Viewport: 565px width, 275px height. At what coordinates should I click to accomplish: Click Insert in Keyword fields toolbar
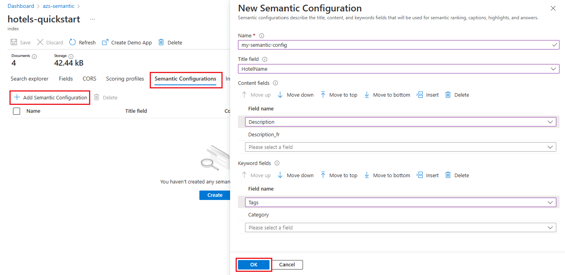[428, 175]
